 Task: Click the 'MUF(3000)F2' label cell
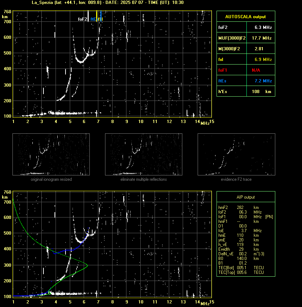point(231,38)
